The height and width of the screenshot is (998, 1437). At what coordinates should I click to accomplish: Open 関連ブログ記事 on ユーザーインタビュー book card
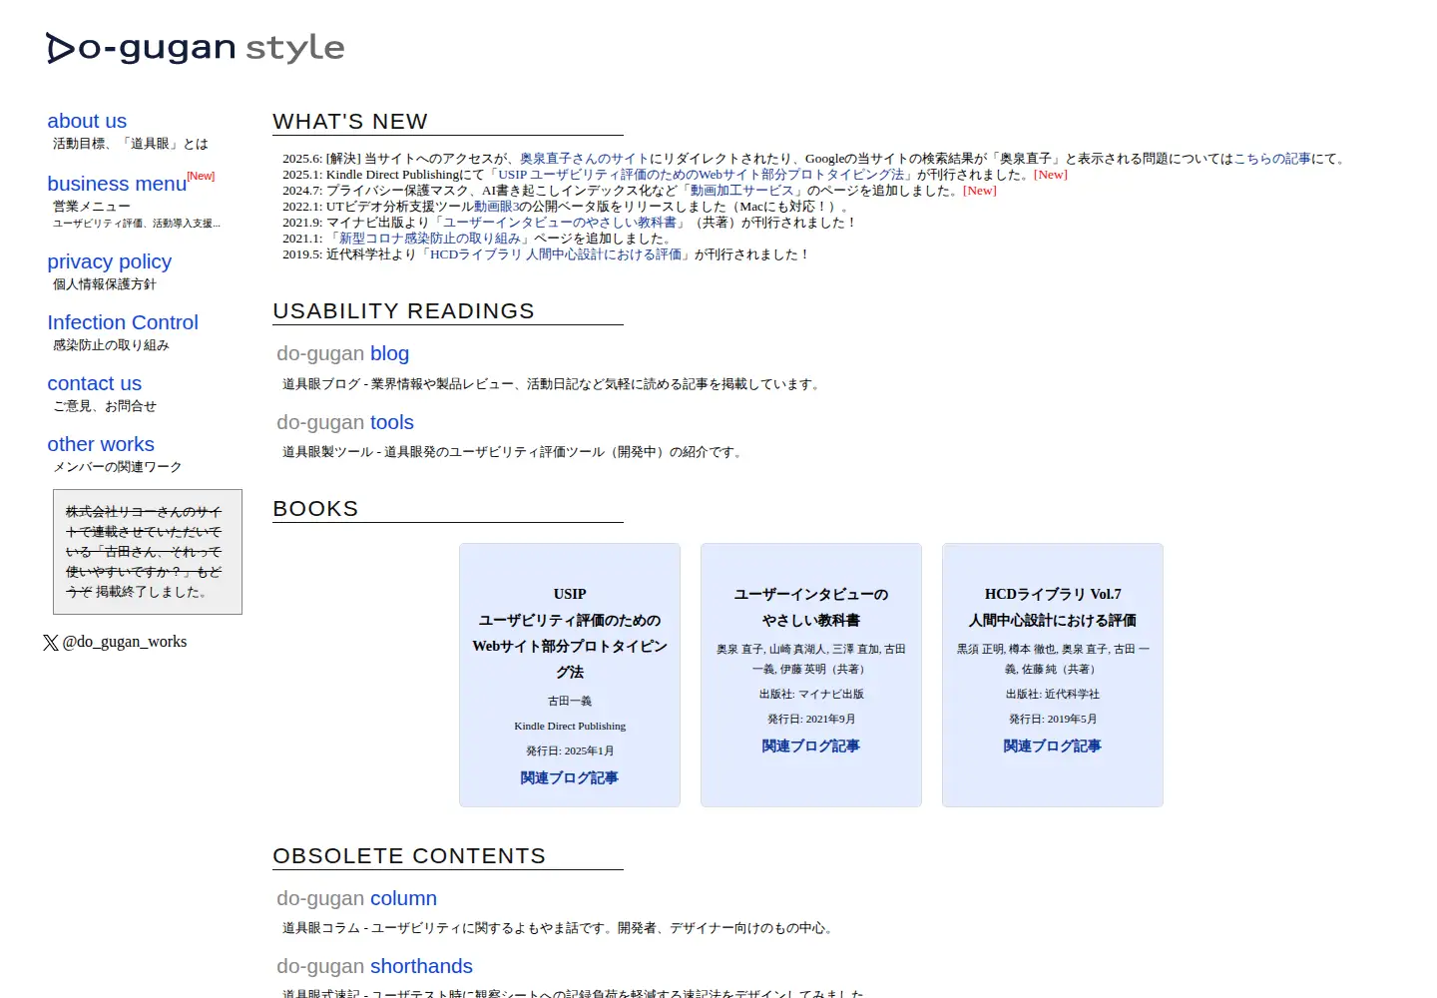(811, 746)
